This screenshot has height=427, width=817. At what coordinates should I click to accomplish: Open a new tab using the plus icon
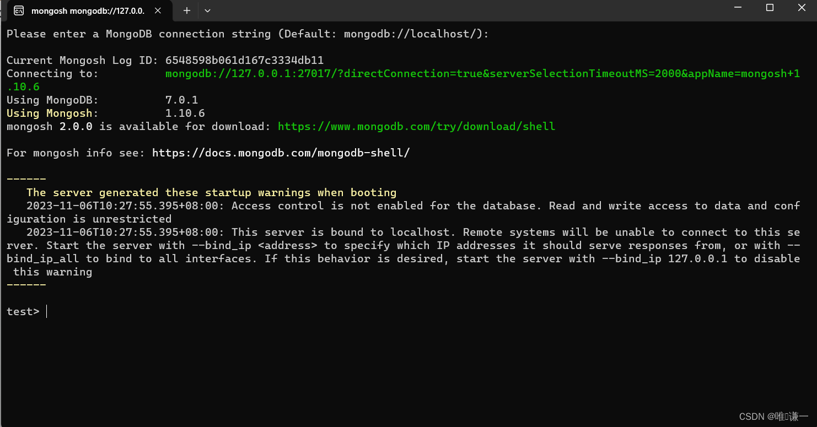pos(186,10)
